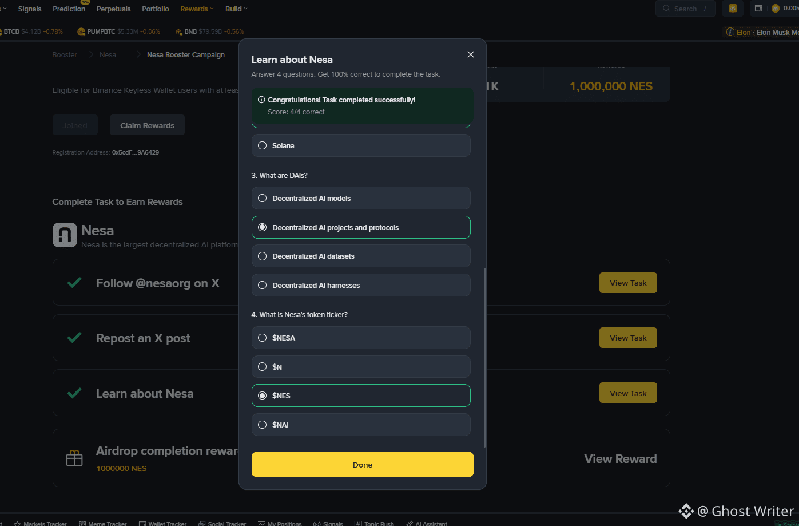Click the info icon in the Congratulations banner
This screenshot has width=799, height=526.
coord(261,100)
